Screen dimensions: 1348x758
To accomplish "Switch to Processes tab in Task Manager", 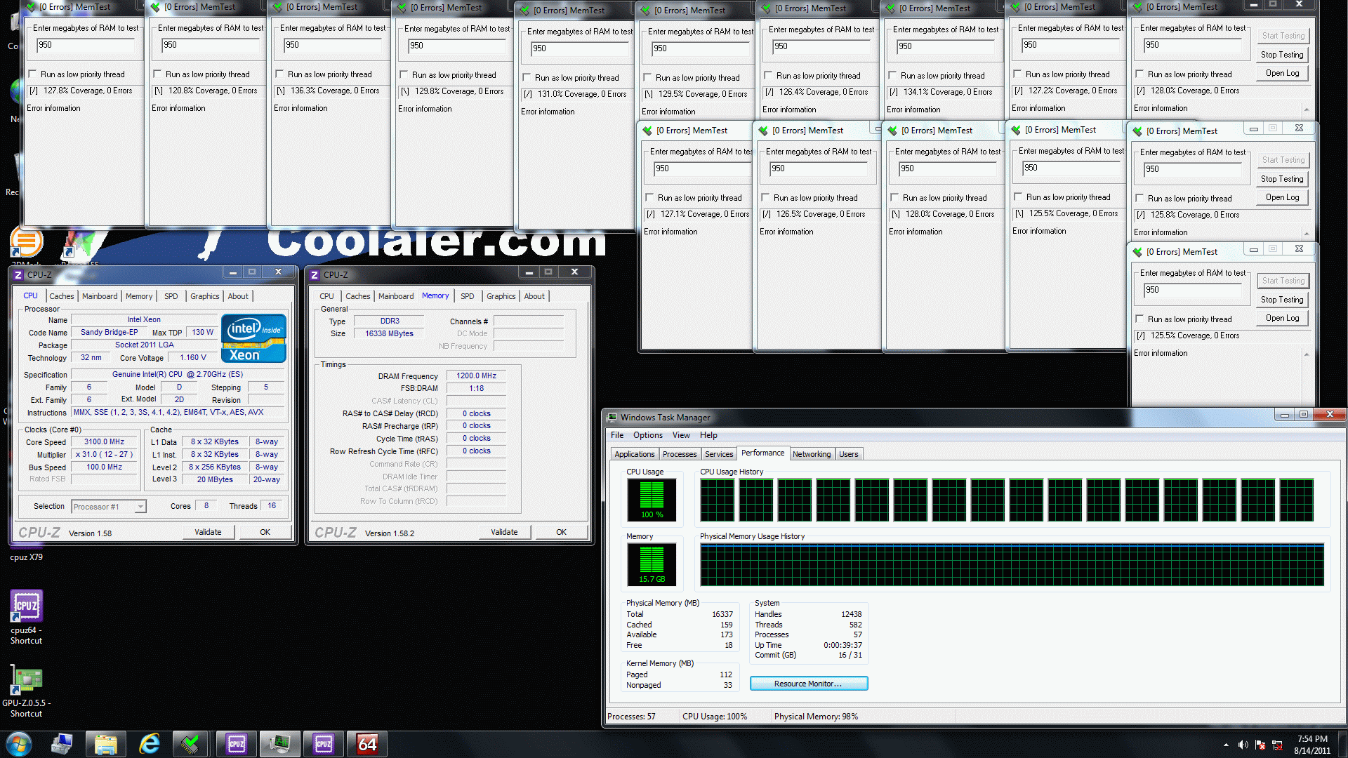I will [x=680, y=454].
